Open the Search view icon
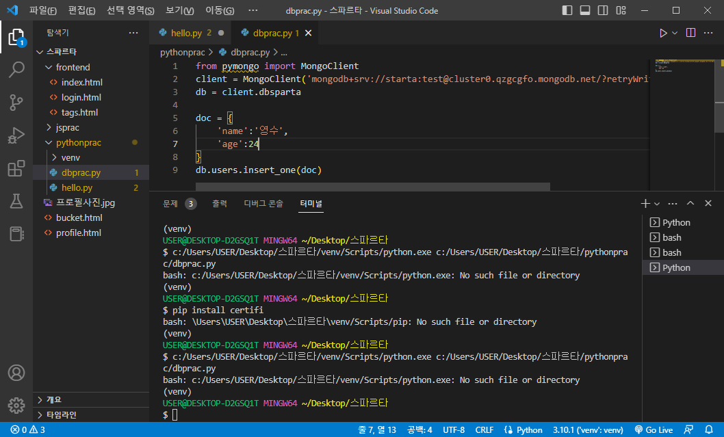The height and width of the screenshot is (437, 724). pos(16,70)
